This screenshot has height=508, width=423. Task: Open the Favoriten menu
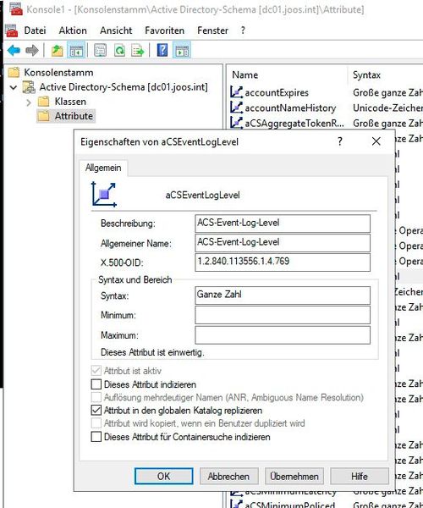pyautogui.click(x=164, y=30)
